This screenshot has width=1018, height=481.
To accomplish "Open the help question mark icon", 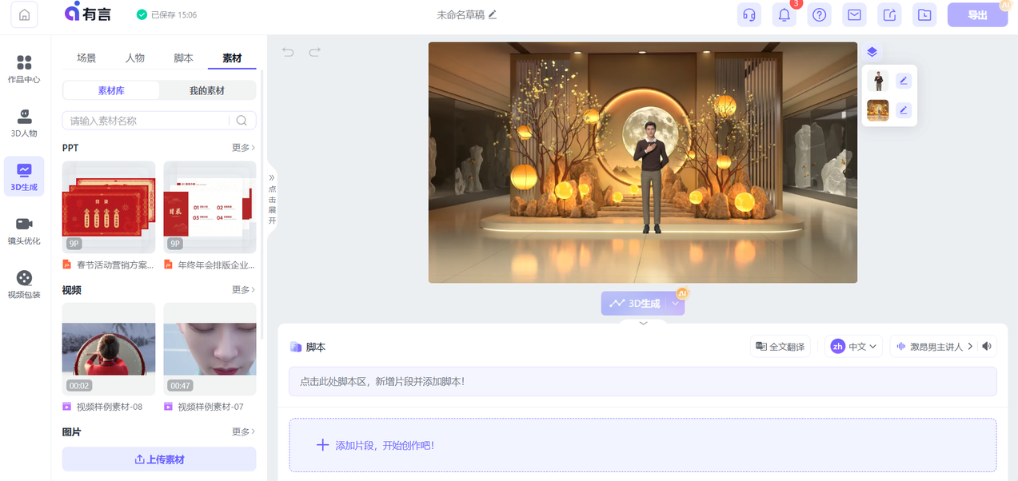I will 819,14.
